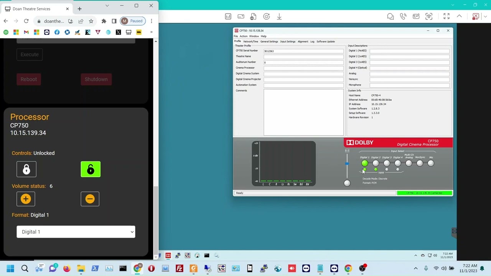Viewport: 491px width, 276px height.
Task: Open the chat bubble icon in remote toolbar
Action: click(x=390, y=16)
